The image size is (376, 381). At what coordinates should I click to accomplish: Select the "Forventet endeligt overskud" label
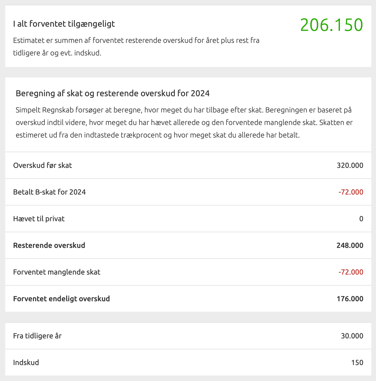click(61, 299)
